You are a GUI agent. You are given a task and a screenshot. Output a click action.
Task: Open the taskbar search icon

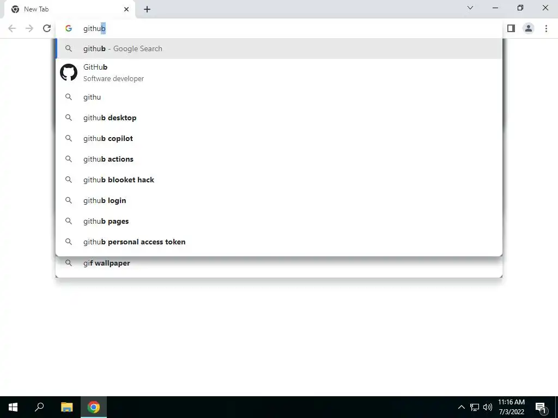pos(39,407)
